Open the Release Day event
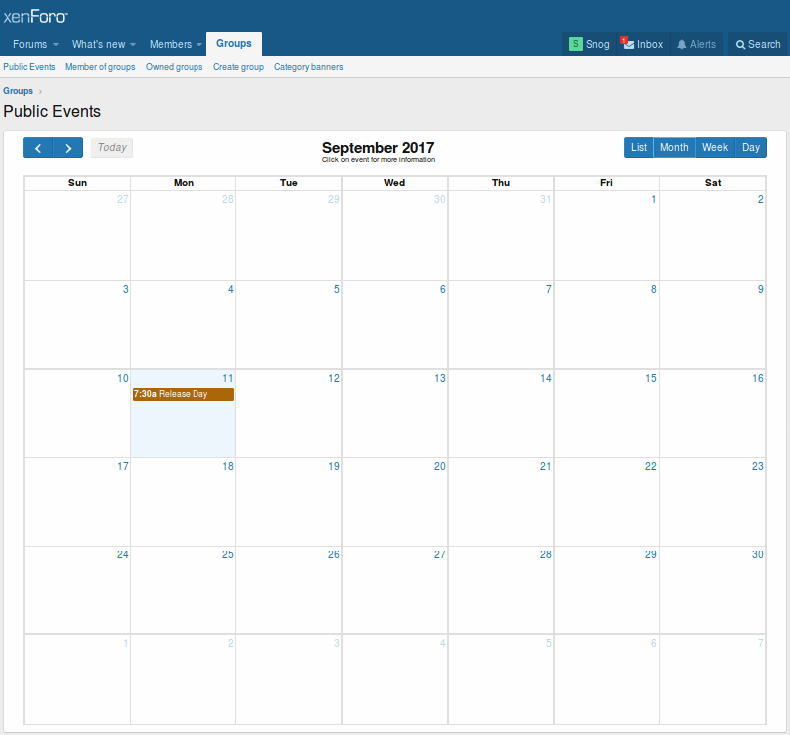 tap(184, 394)
